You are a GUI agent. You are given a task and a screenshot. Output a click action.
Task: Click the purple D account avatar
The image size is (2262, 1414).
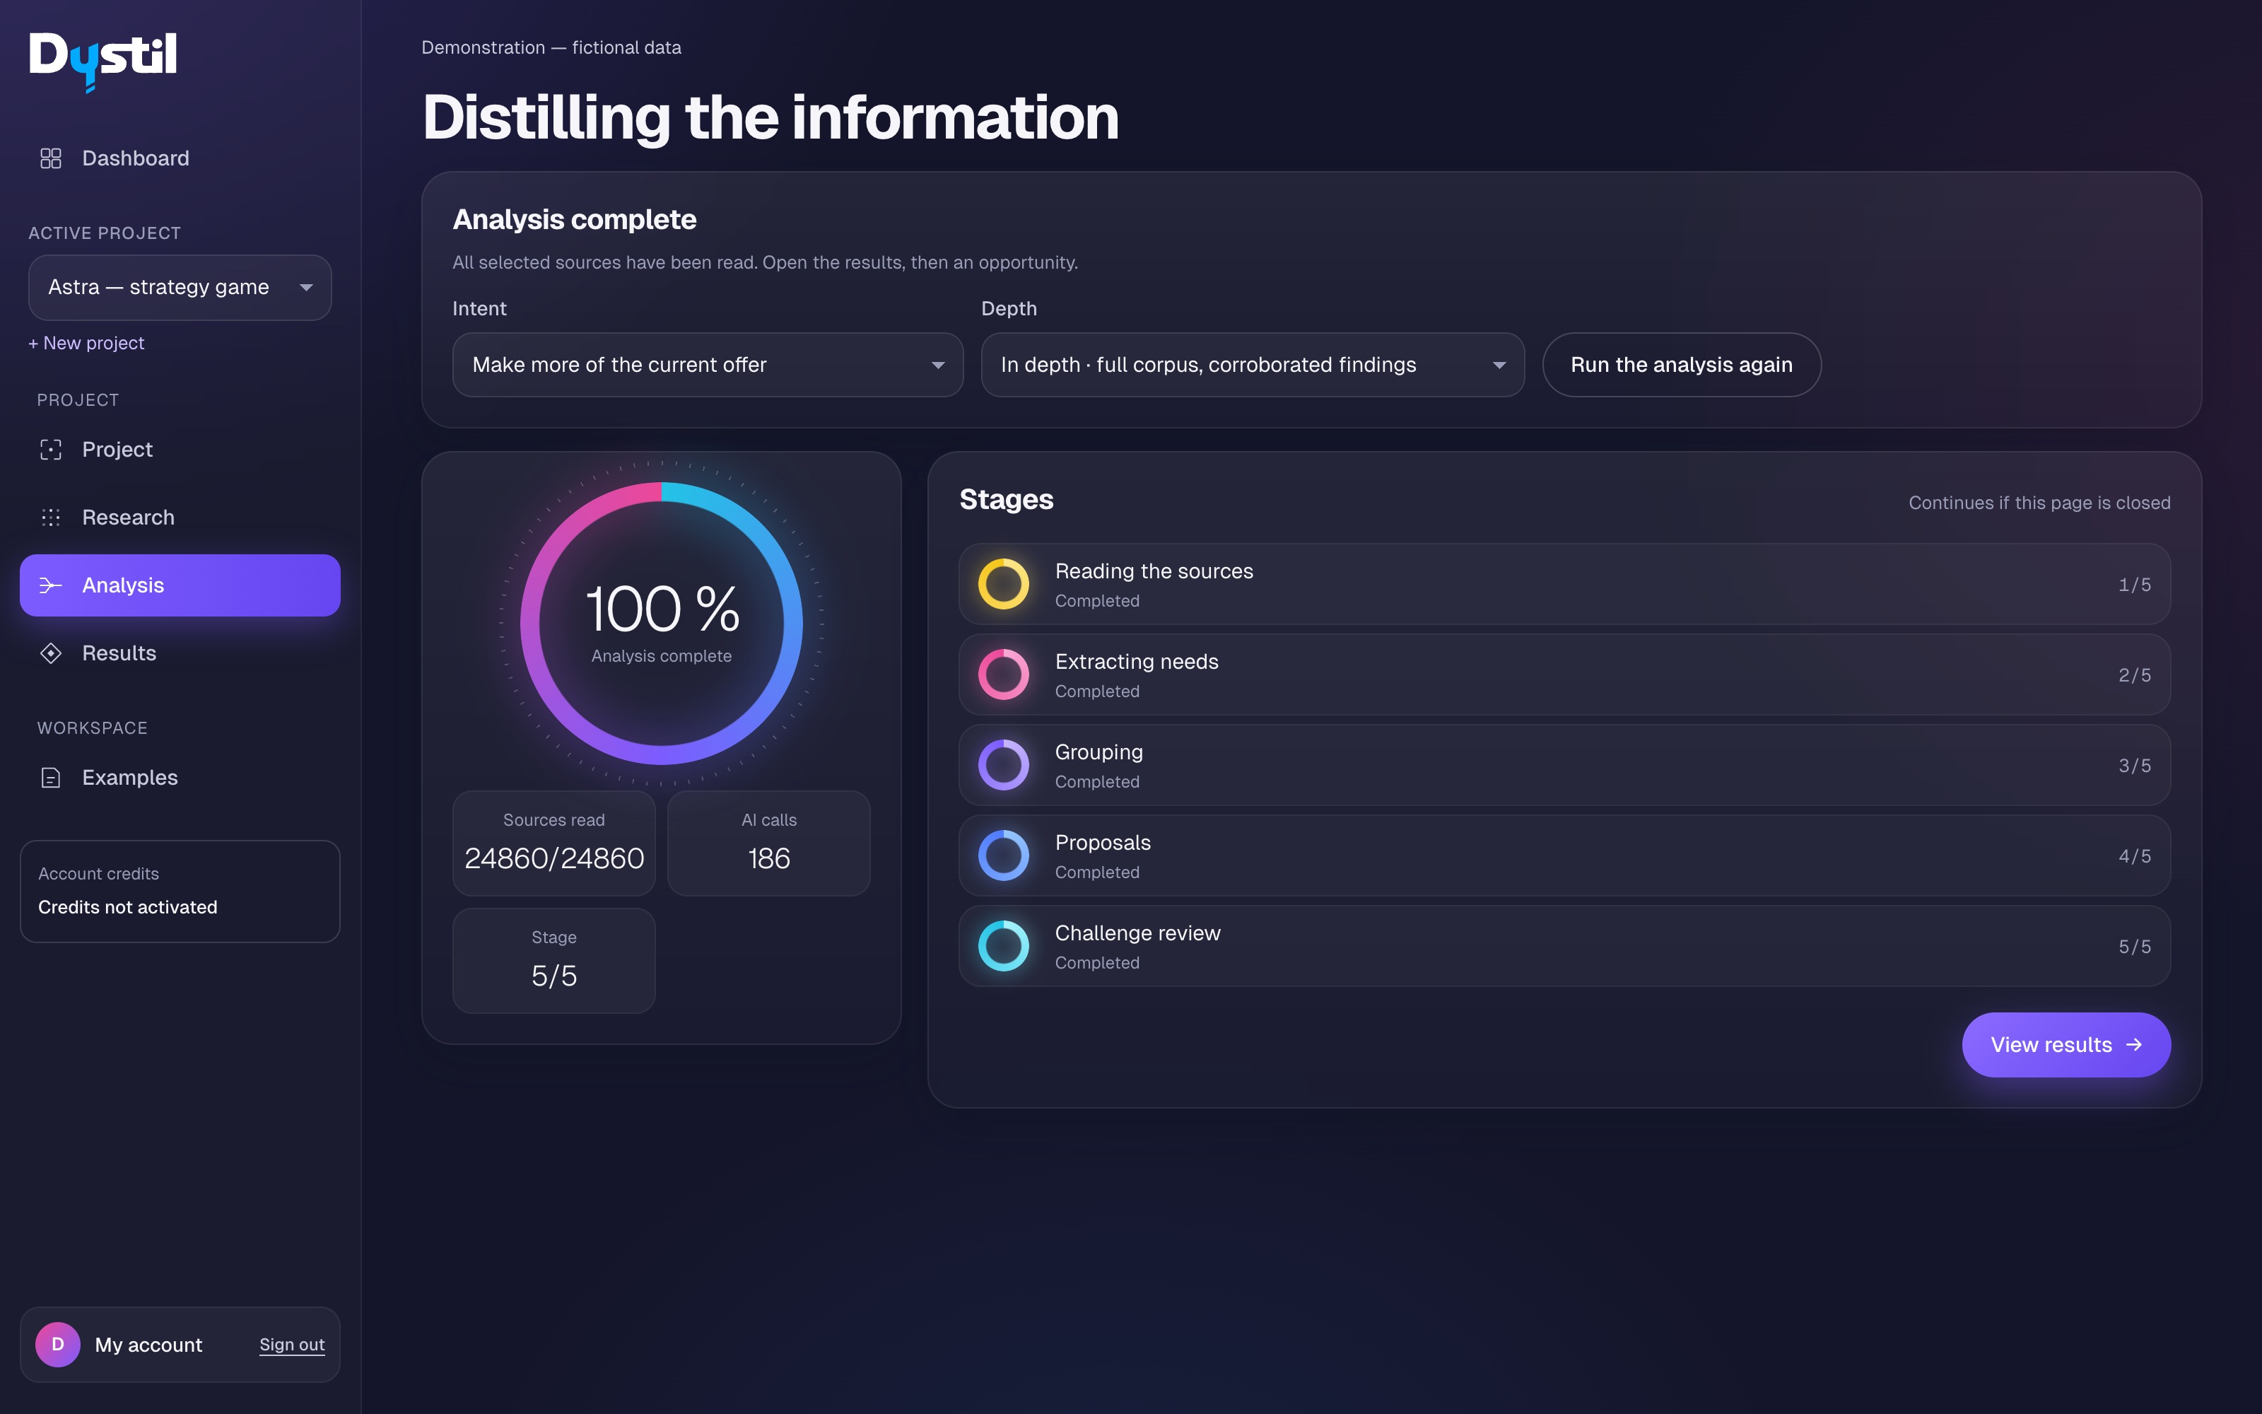pos(58,1344)
